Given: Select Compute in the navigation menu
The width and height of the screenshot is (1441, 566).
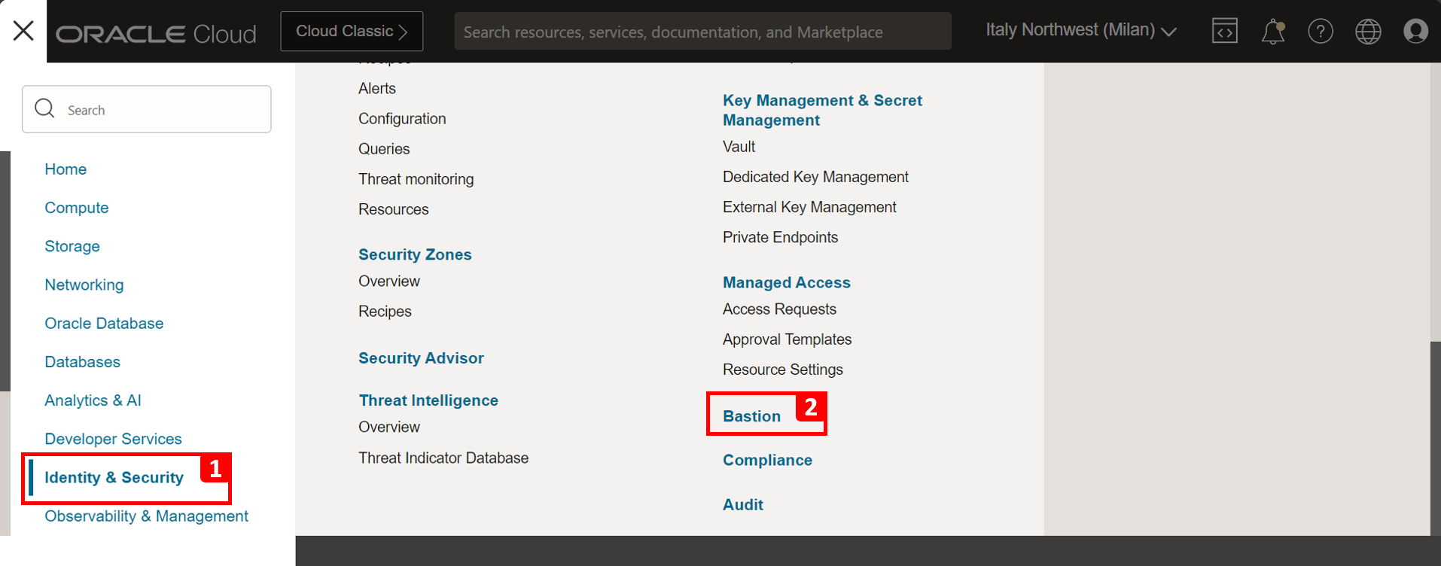Looking at the screenshot, I should 77,208.
